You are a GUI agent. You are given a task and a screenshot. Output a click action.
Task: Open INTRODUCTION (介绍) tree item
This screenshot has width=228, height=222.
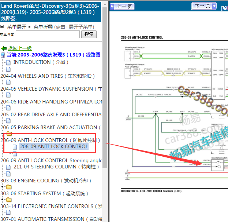click(41, 62)
